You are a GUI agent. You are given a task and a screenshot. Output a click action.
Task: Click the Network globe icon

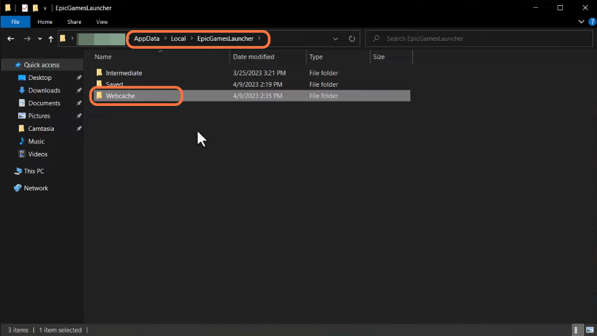coord(18,188)
